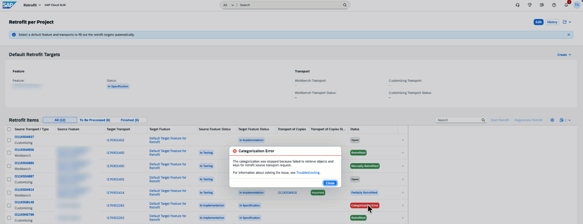This screenshot has height=224, width=583.
Task: Click Start Retrofit button
Action: (500, 120)
